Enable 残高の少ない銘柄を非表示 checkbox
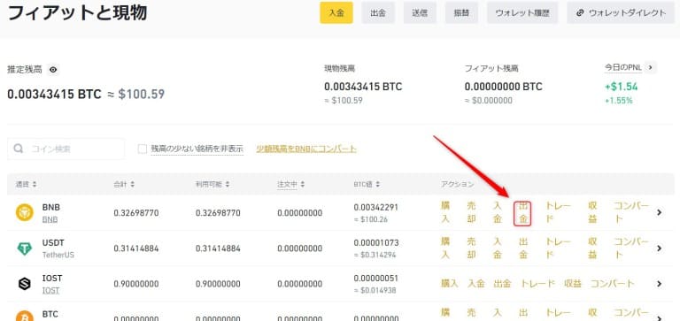 tap(143, 149)
